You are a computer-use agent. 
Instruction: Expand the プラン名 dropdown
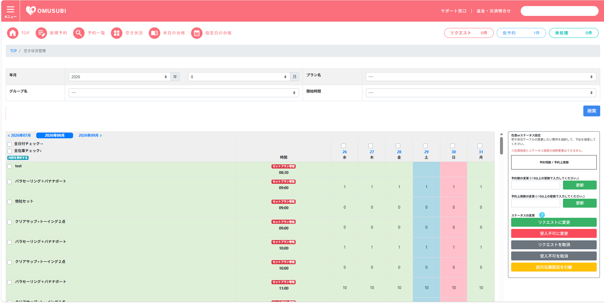tap(481, 77)
